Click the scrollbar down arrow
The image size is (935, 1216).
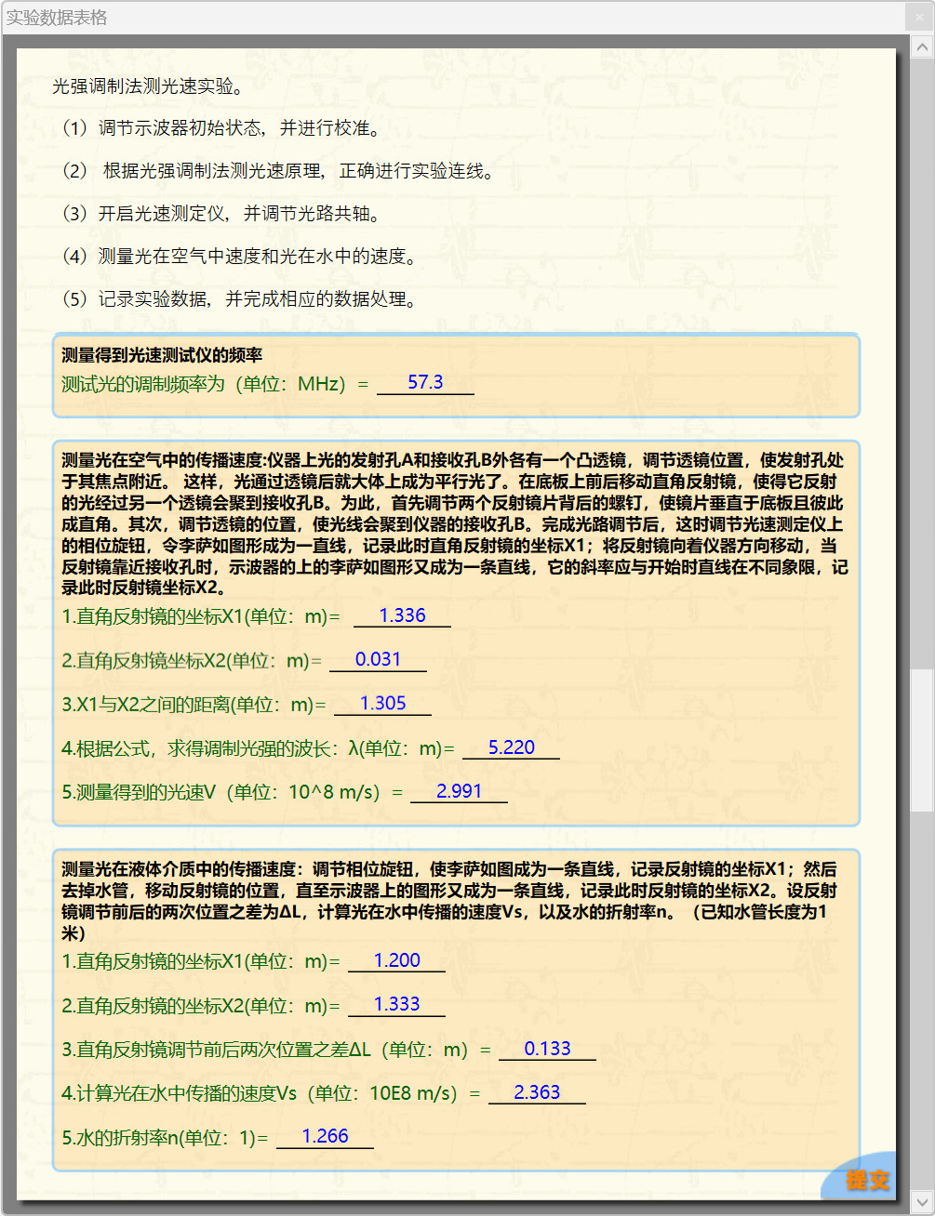pos(922,1201)
